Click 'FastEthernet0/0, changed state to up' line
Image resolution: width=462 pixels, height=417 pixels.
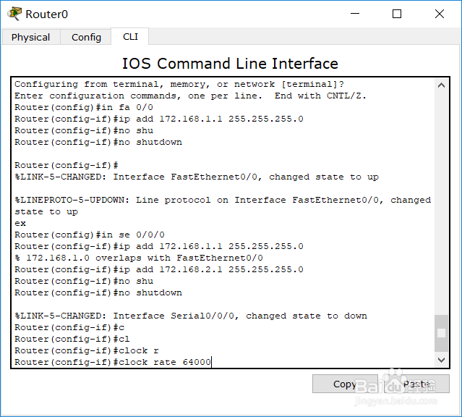[x=197, y=177]
